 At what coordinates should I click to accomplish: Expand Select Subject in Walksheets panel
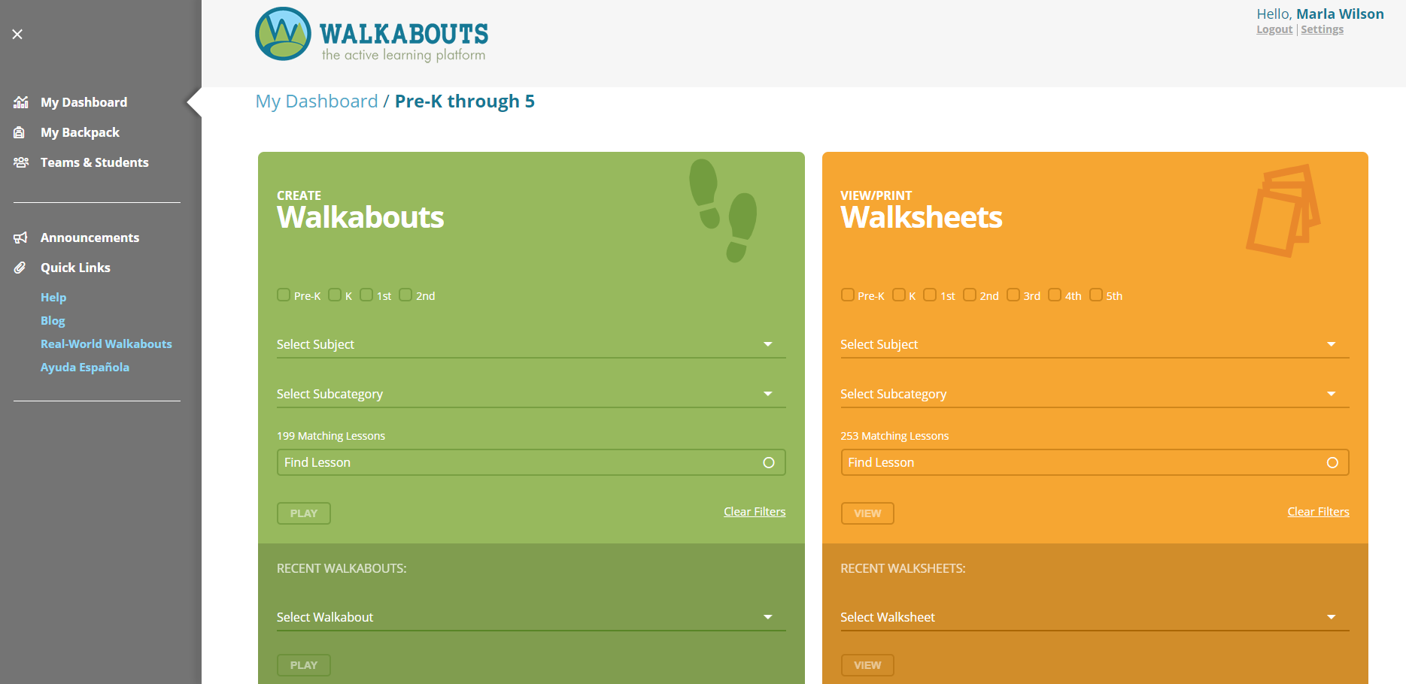pos(1095,344)
